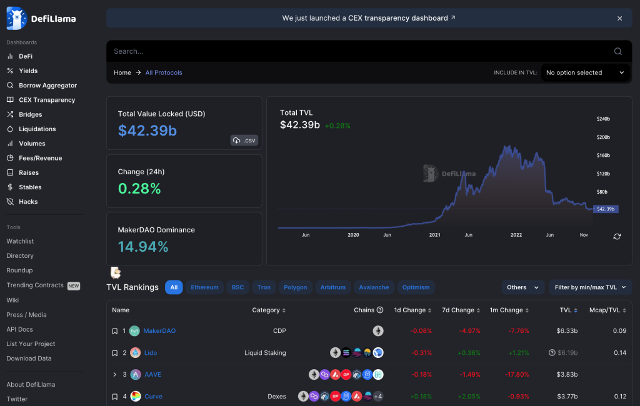
Task: Sort by 1d Change column
Action: [412, 310]
